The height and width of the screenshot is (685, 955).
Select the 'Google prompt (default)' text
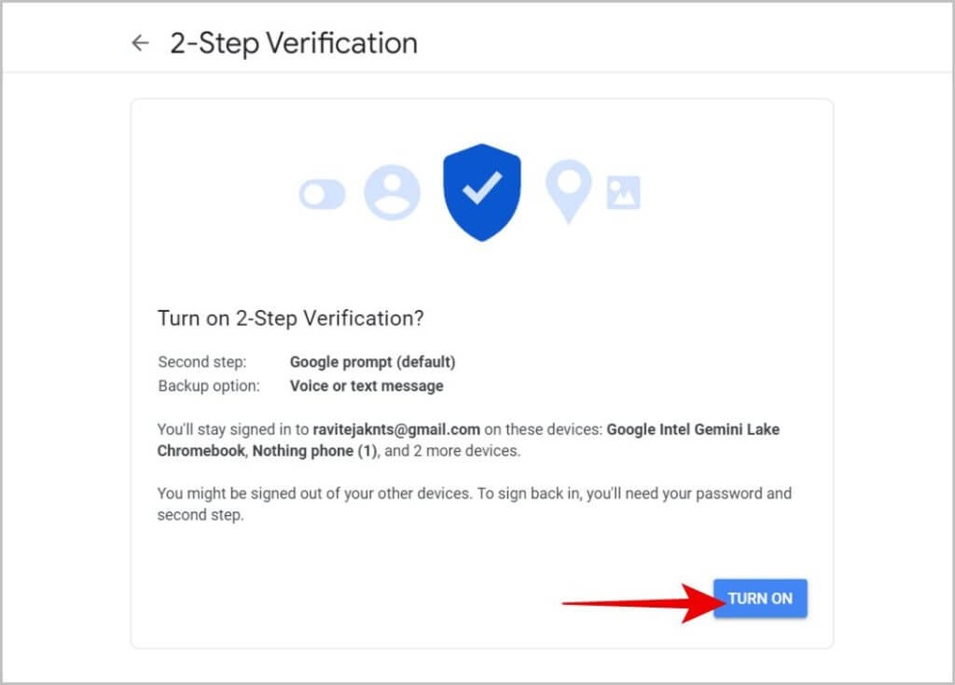pyautogui.click(x=372, y=362)
